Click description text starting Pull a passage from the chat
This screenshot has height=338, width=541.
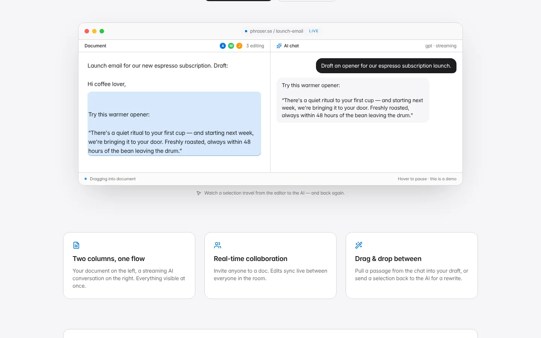(411, 275)
